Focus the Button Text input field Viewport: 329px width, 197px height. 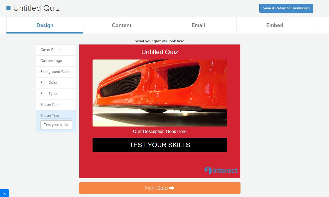pyautogui.click(x=56, y=125)
